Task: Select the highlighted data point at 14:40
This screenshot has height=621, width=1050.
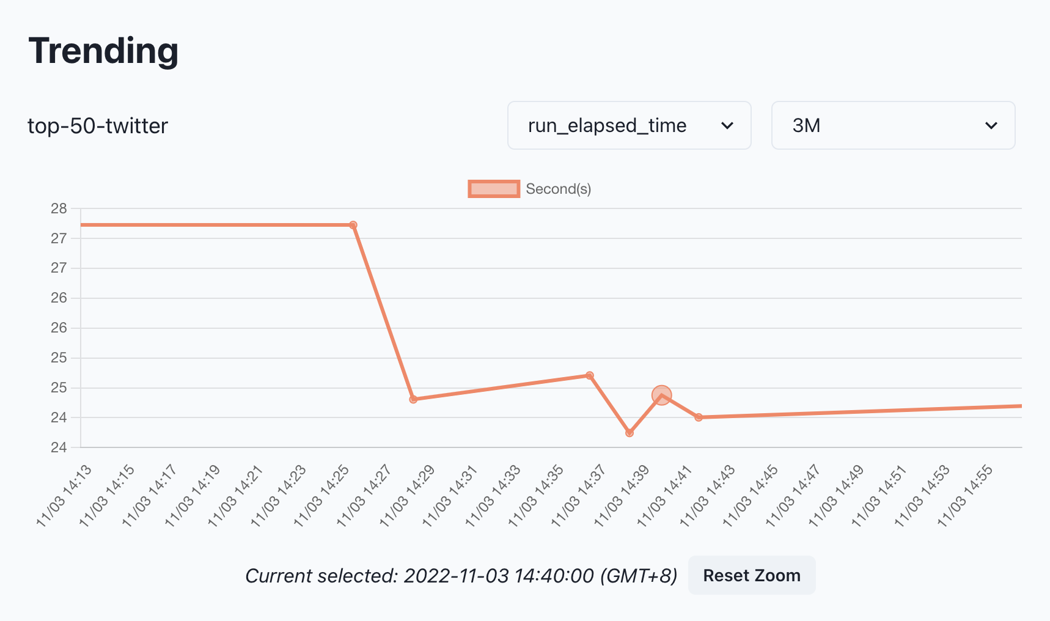Action: (x=661, y=395)
